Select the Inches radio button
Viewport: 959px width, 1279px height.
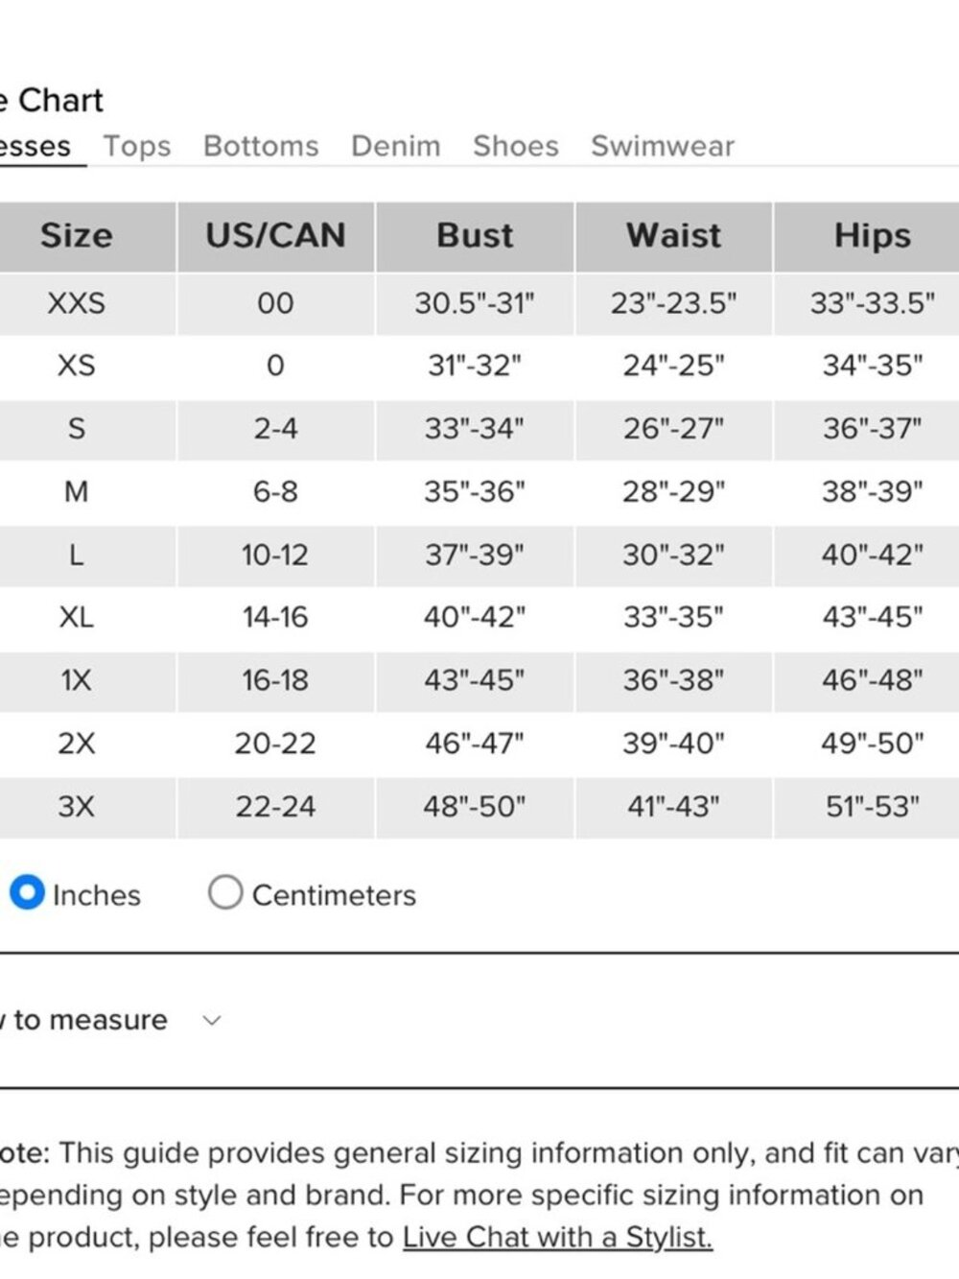[x=27, y=893]
